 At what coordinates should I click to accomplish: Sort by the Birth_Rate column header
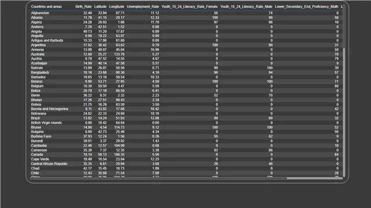[83, 6]
